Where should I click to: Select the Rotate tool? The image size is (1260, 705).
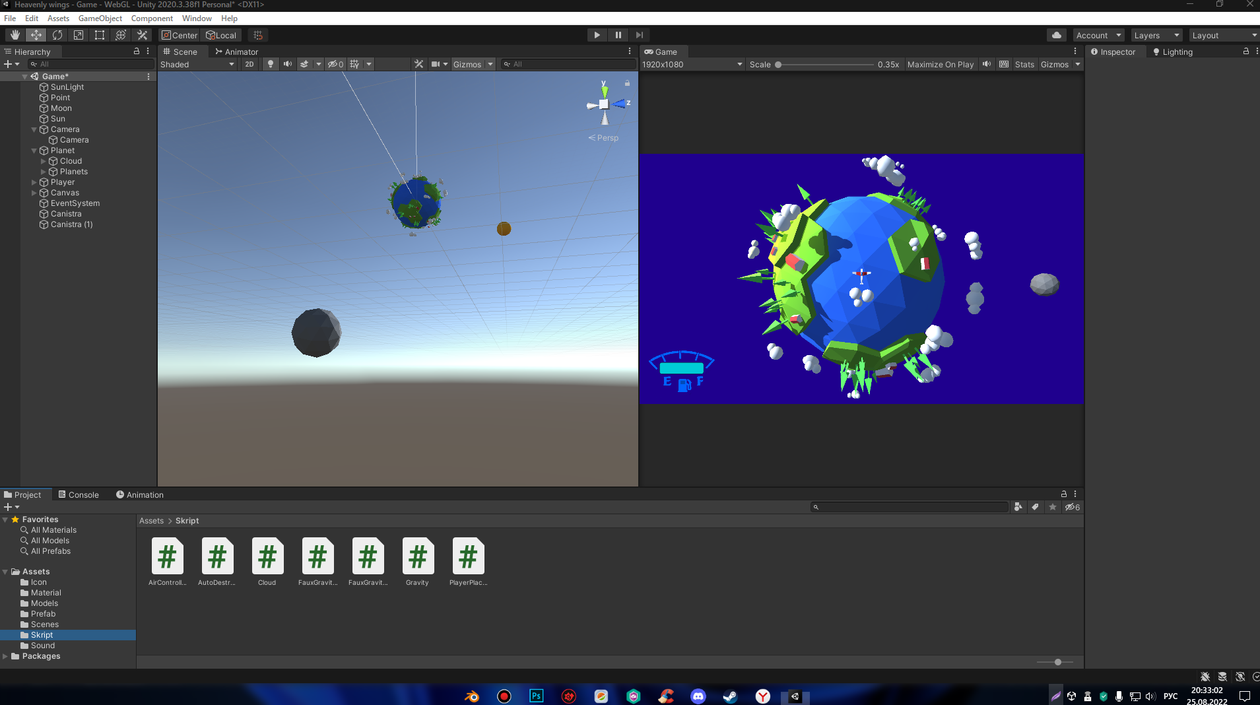point(57,35)
